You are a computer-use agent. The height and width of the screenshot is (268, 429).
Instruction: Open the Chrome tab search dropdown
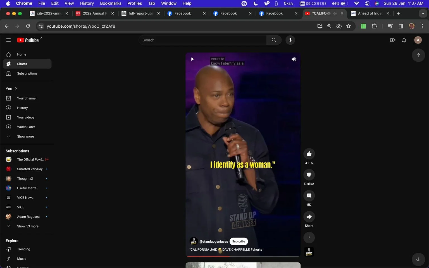(x=423, y=13)
